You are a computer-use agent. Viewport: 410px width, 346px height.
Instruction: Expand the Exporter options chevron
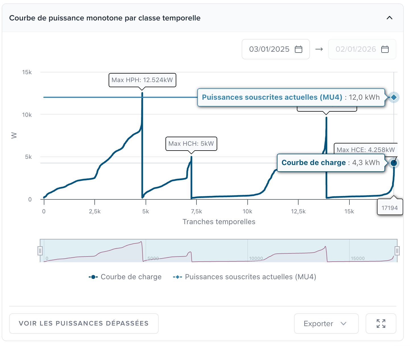[x=344, y=324]
